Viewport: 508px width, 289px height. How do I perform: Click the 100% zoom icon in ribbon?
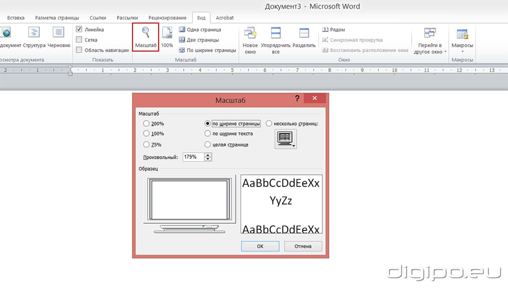pos(167,34)
